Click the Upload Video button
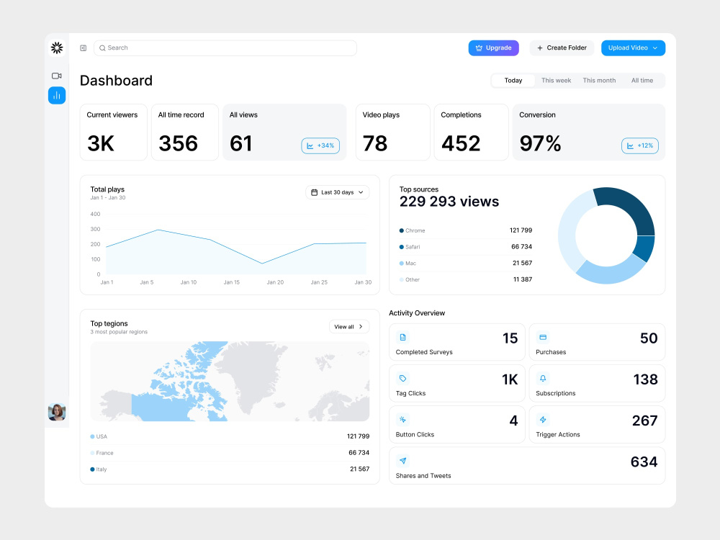The width and height of the screenshot is (720, 540). (633, 48)
